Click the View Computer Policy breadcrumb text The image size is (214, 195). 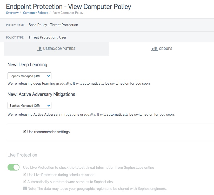point(68,13)
